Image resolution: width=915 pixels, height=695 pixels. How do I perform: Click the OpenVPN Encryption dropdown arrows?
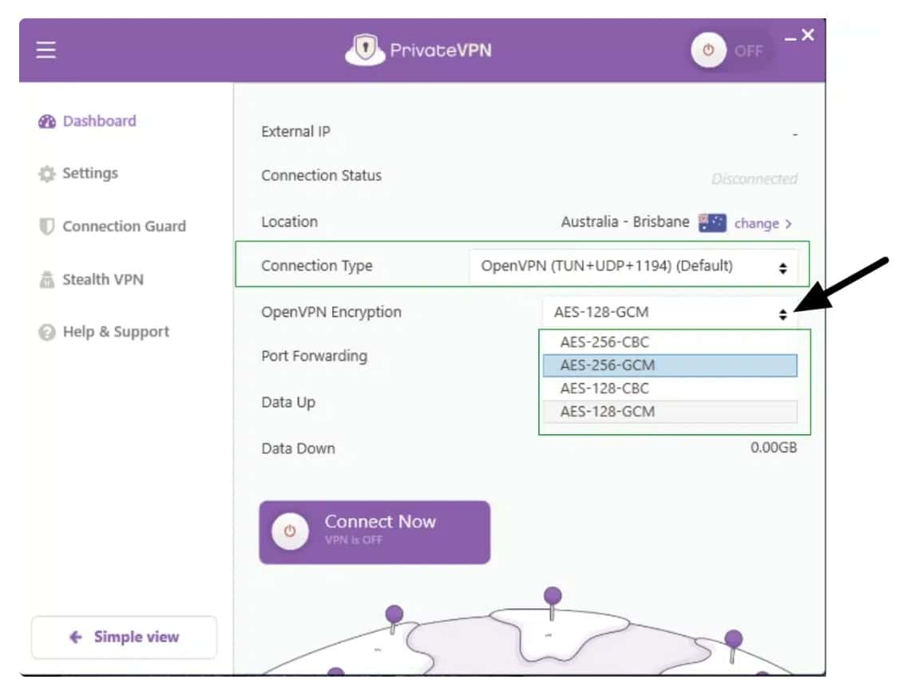[782, 314]
